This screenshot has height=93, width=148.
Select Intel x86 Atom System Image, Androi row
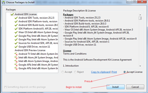click(38, 61)
